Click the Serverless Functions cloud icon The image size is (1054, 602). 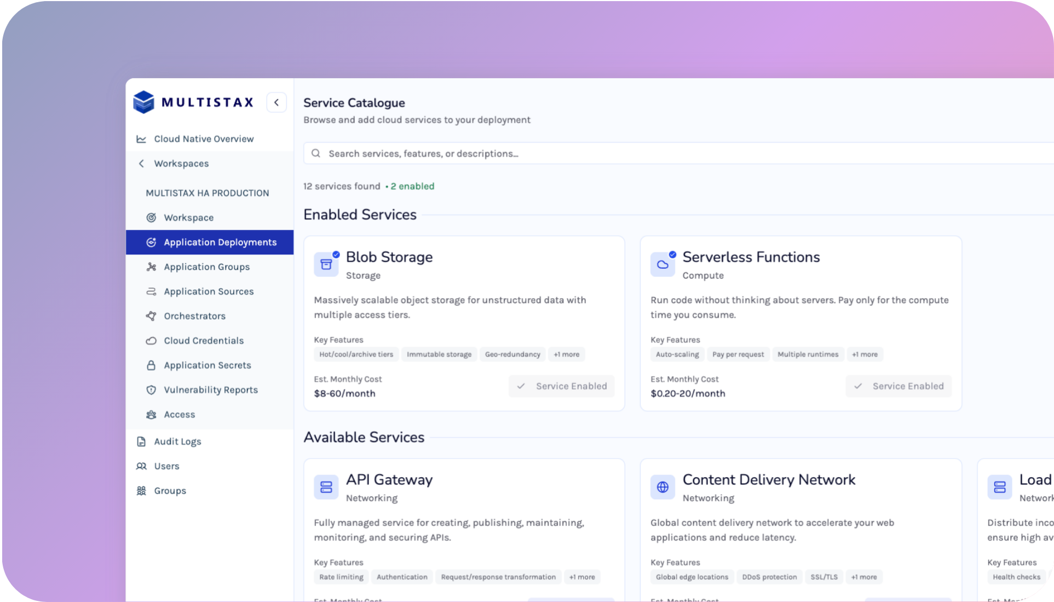click(663, 263)
